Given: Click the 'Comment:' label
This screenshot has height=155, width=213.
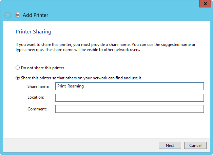Looking at the screenshot, I should pos(37,109).
